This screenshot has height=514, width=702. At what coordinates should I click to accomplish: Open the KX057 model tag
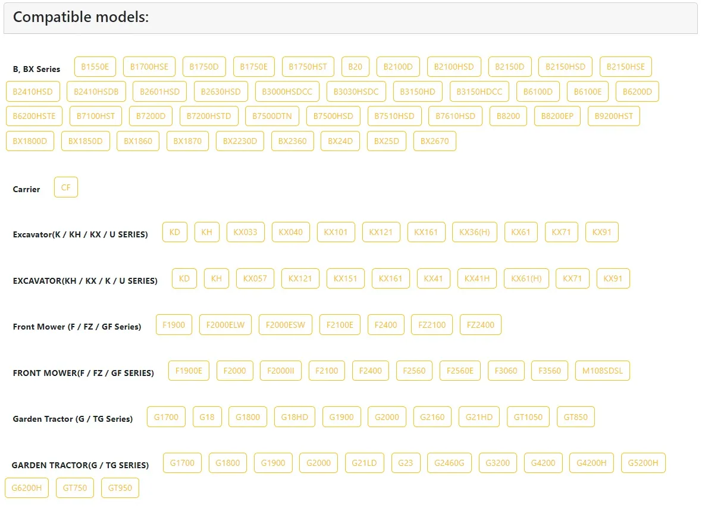255,278
